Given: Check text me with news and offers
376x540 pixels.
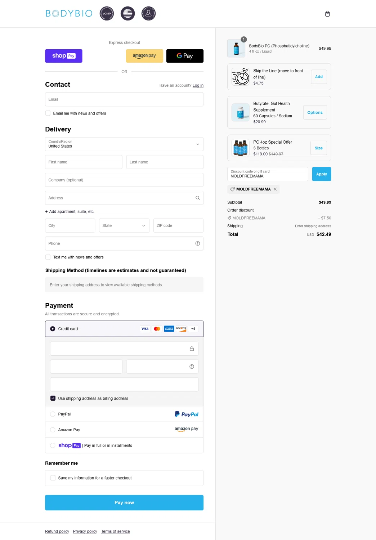Looking at the screenshot, I should pos(48,257).
